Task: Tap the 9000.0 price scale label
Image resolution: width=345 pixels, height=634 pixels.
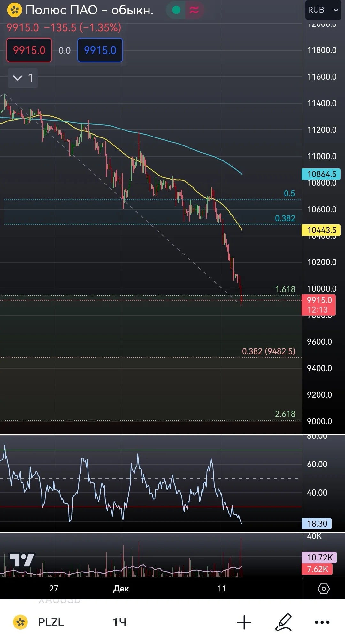Action: click(319, 421)
